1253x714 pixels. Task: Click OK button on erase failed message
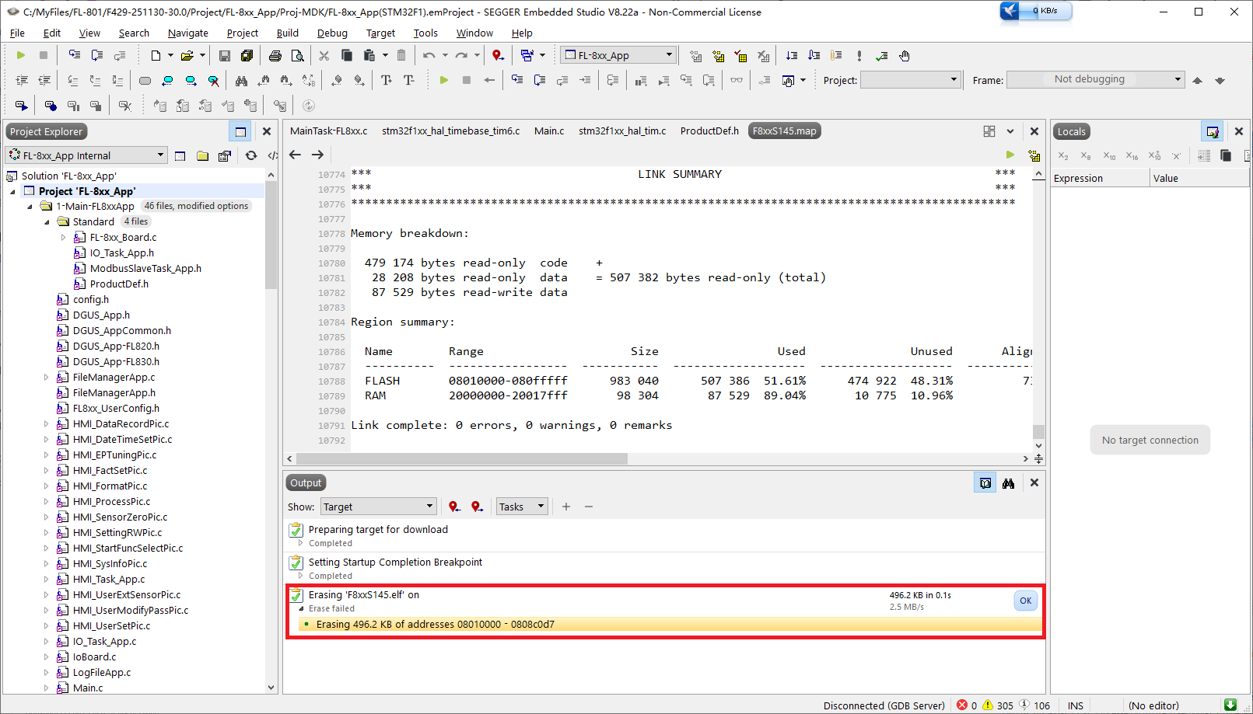(x=1025, y=601)
